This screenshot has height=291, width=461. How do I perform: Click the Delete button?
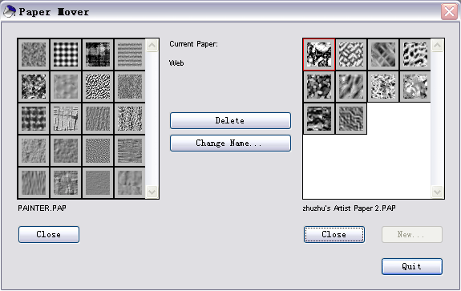230,120
